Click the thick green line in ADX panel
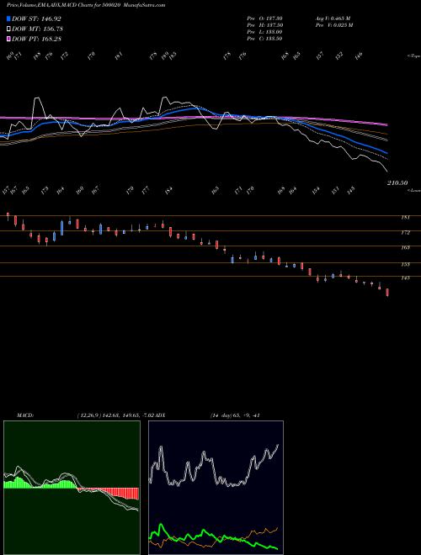The width and height of the screenshot is (421, 555). click(x=213, y=537)
